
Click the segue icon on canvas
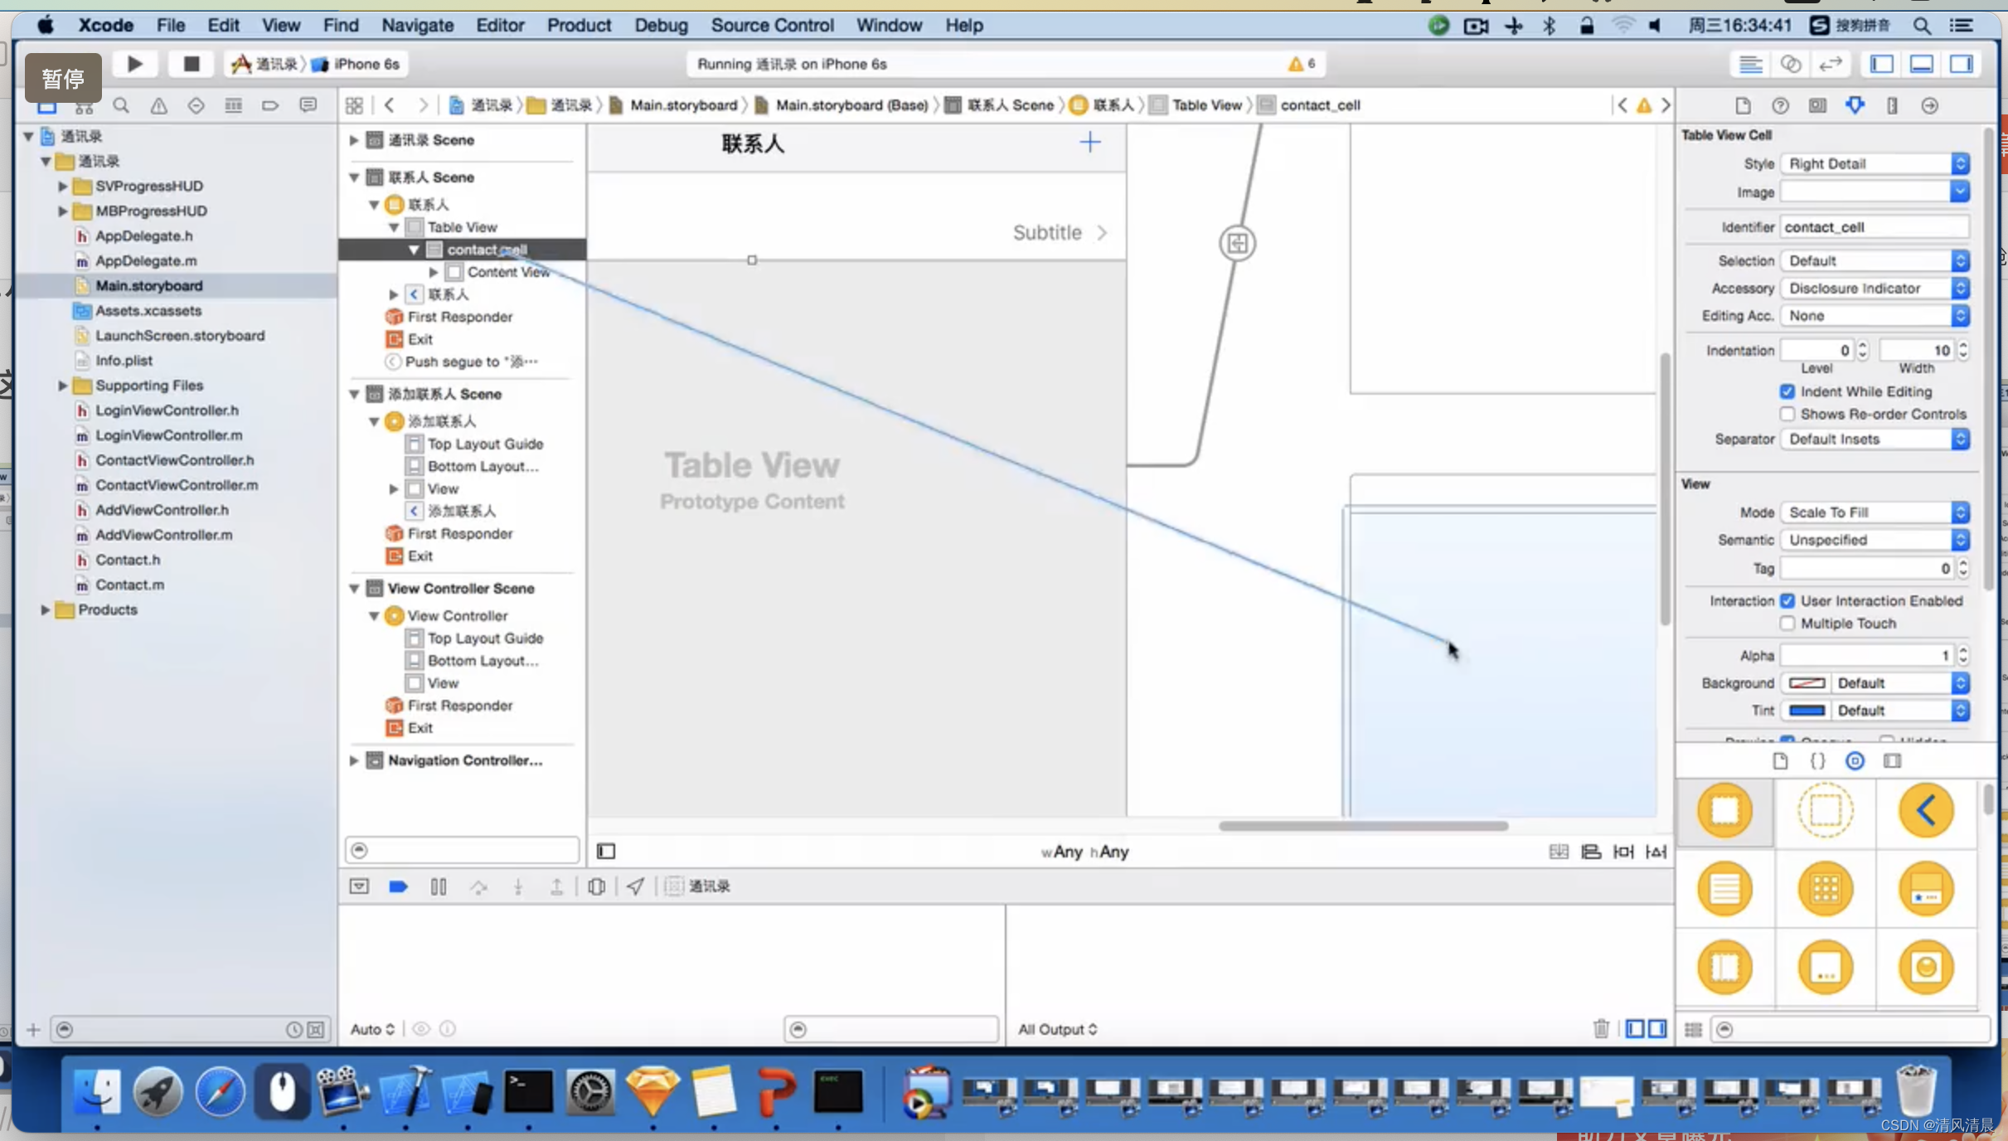click(x=1237, y=243)
